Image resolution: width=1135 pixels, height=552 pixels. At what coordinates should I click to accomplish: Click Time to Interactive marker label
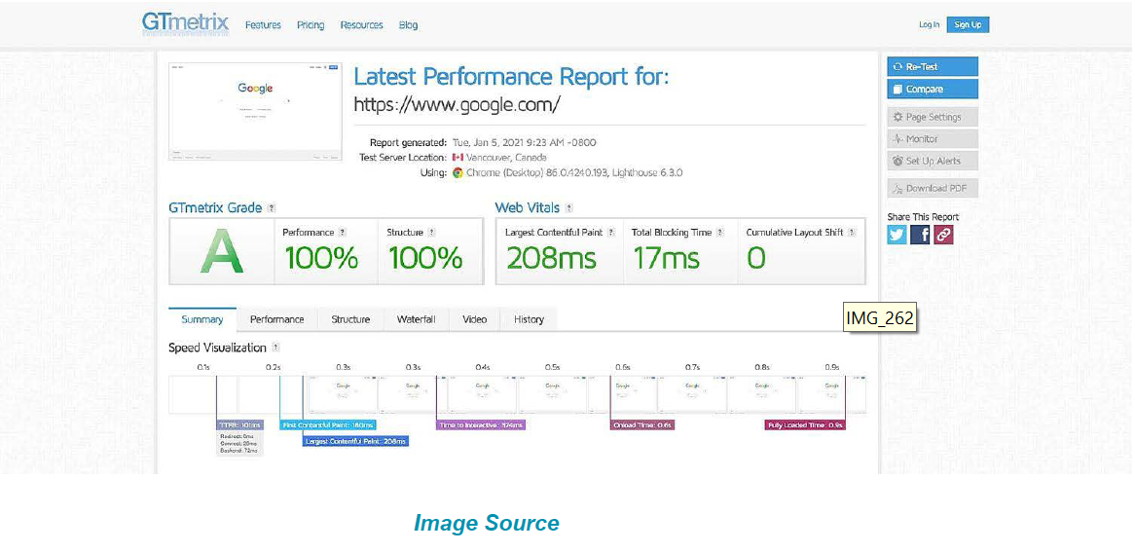click(481, 425)
